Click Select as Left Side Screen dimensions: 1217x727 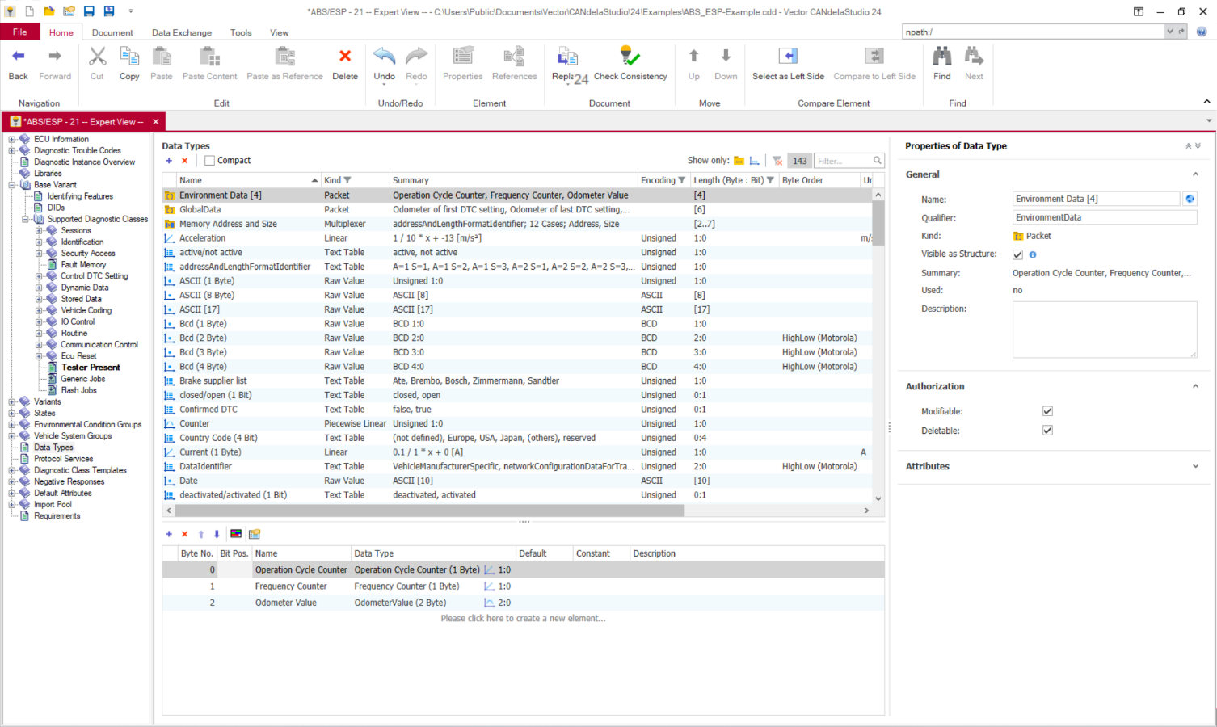tap(788, 64)
